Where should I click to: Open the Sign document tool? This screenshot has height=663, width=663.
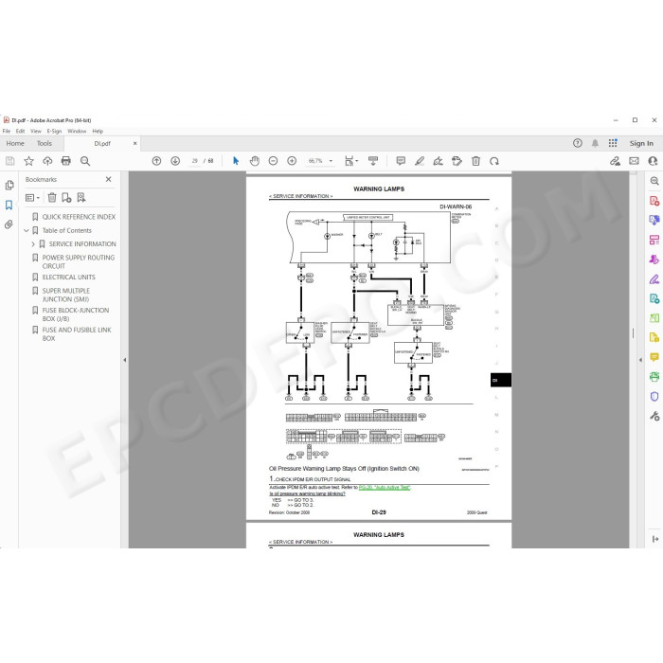(x=438, y=161)
